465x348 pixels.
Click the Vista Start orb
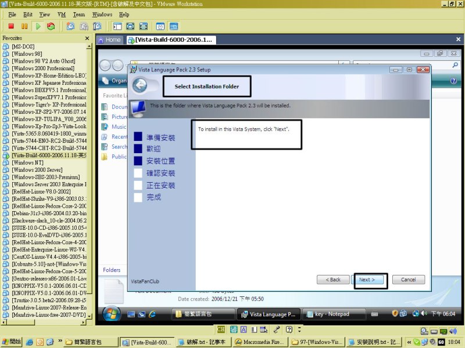112,314
